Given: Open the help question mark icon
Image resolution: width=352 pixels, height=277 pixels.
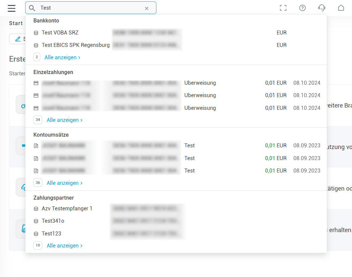Looking at the screenshot, I should point(302,8).
